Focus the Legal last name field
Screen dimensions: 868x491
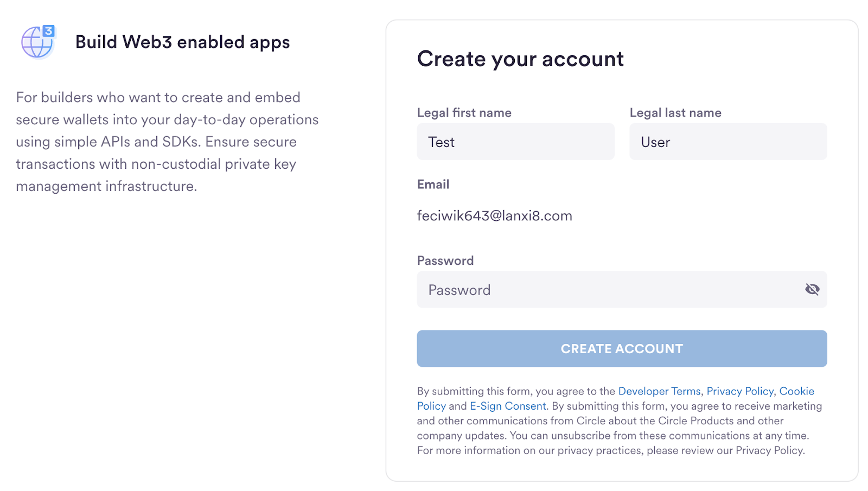(x=728, y=142)
